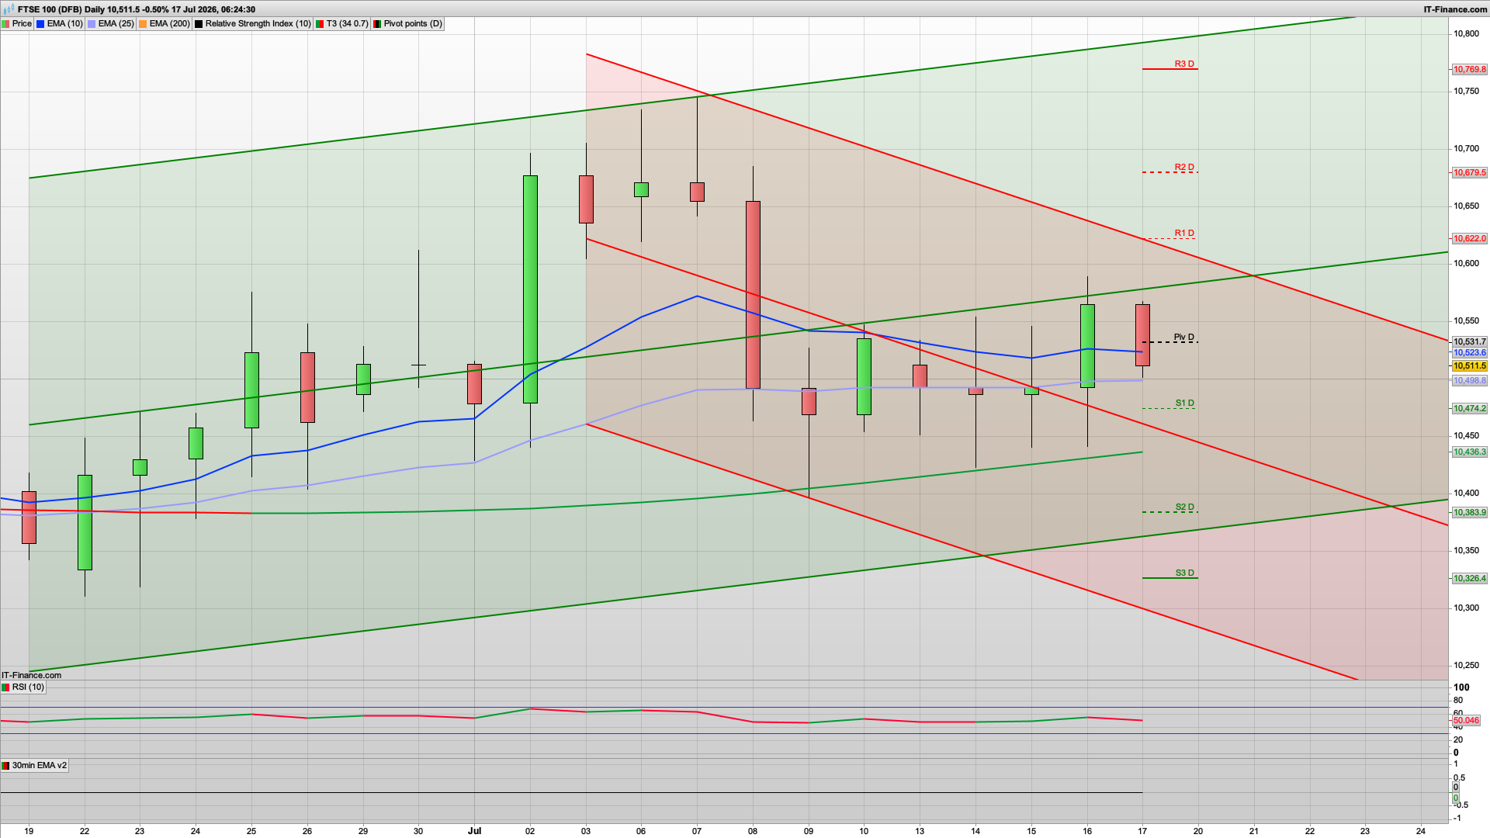Screen dimensions: 1490x838
Task: Open the T3 (34 0.7) indicator label
Action: [x=347, y=24]
